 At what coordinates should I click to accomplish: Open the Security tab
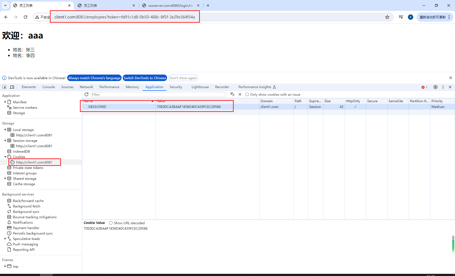point(176,87)
